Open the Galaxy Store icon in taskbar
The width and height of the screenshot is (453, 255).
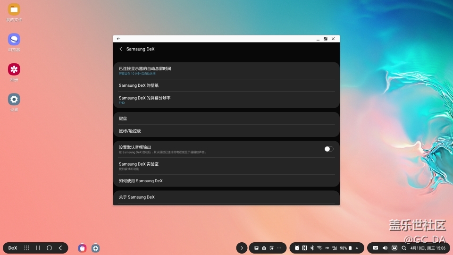tap(83, 248)
